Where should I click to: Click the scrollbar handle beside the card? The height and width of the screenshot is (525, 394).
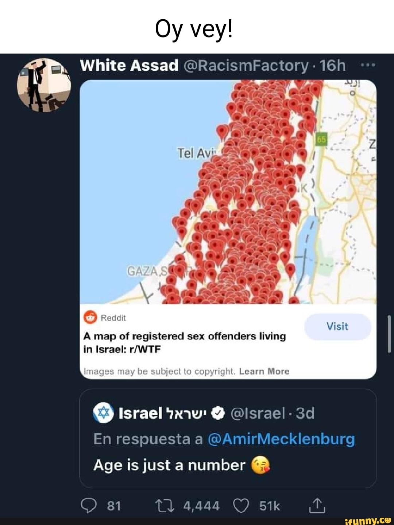(x=389, y=334)
